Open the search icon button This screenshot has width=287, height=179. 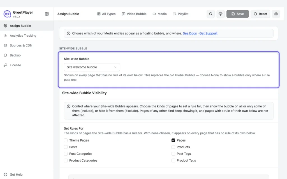(211, 14)
